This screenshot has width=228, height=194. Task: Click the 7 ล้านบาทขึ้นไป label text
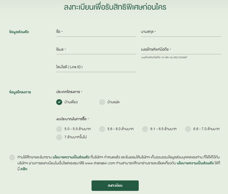click(x=75, y=137)
